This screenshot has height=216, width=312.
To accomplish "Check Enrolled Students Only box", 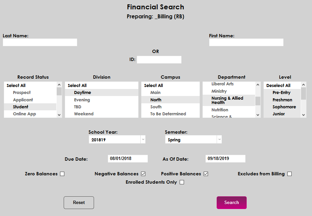I will tap(182, 182).
